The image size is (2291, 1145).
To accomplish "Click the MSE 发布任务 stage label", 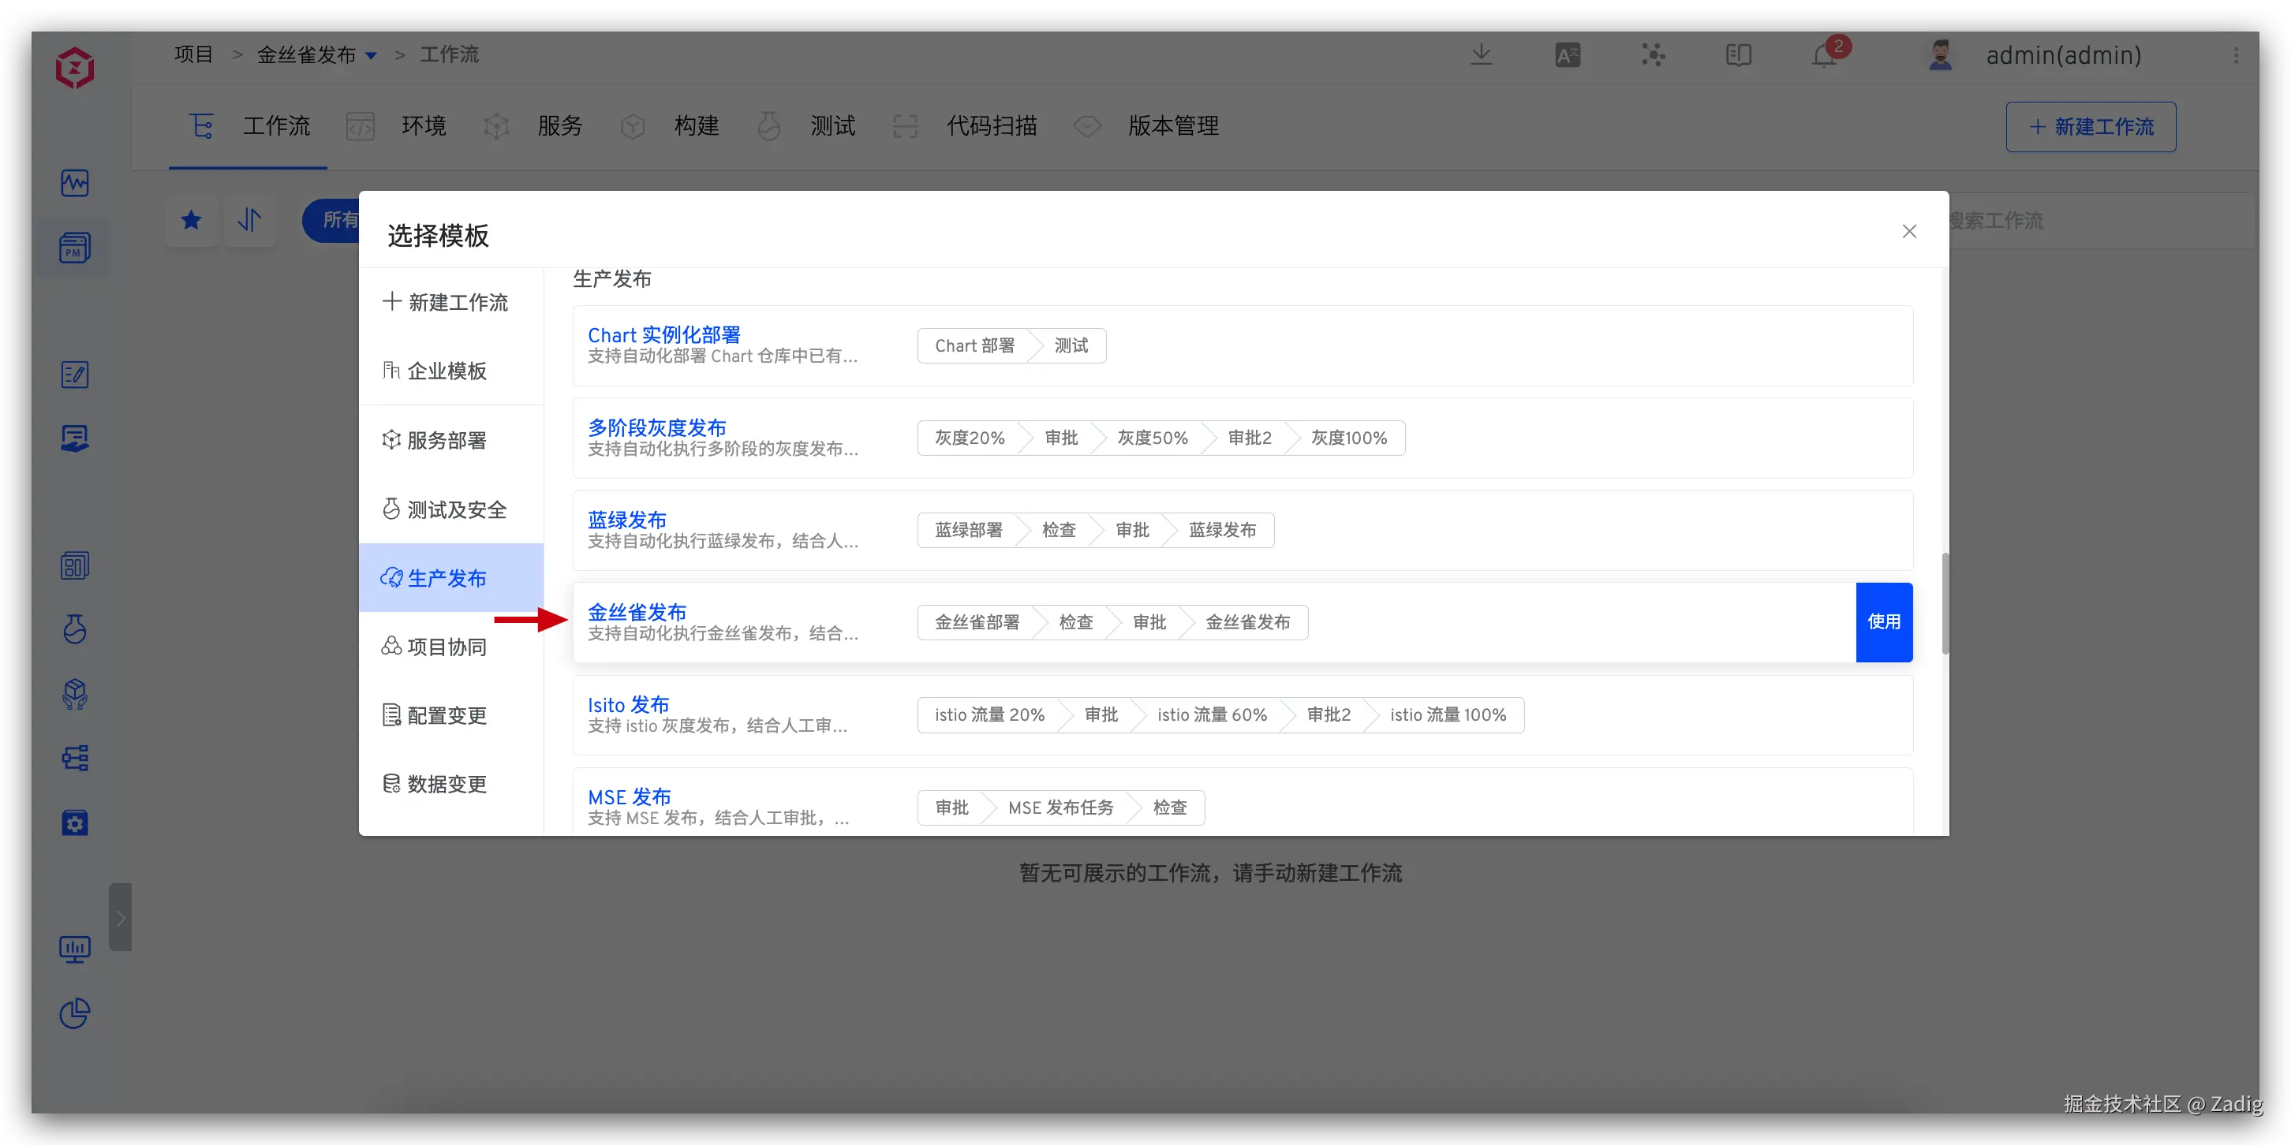I will click(1061, 807).
